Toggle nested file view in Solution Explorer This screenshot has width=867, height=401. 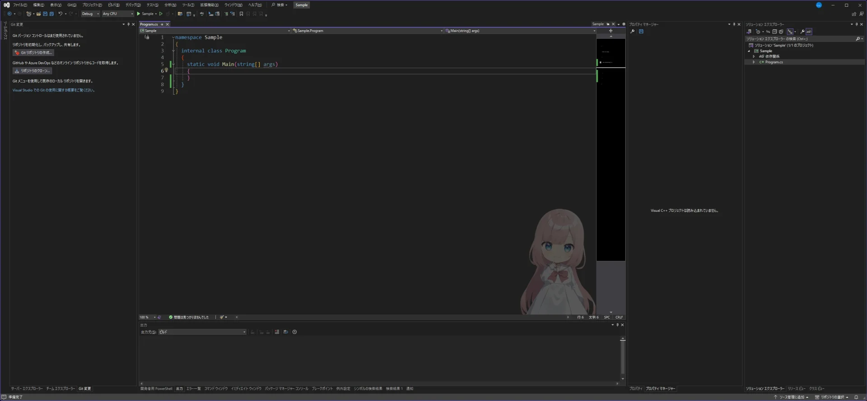790,32
